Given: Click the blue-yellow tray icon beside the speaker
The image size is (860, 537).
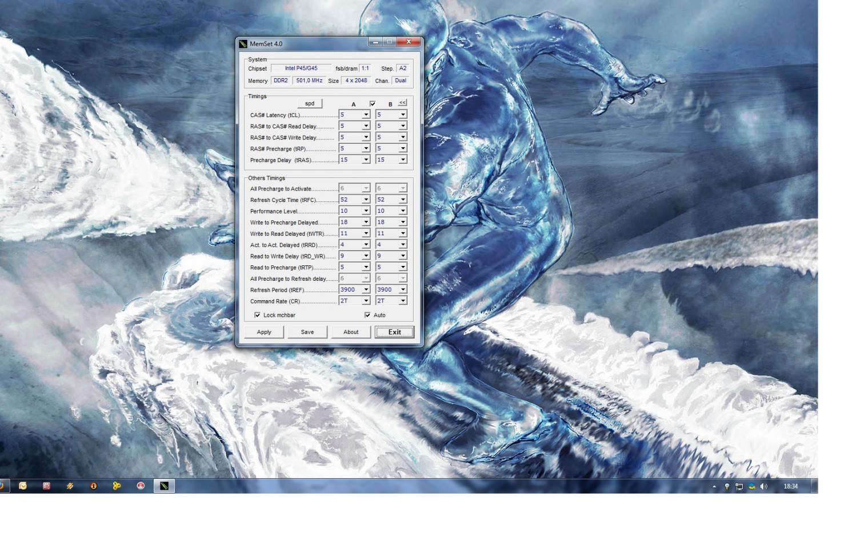Looking at the screenshot, I should [x=751, y=486].
